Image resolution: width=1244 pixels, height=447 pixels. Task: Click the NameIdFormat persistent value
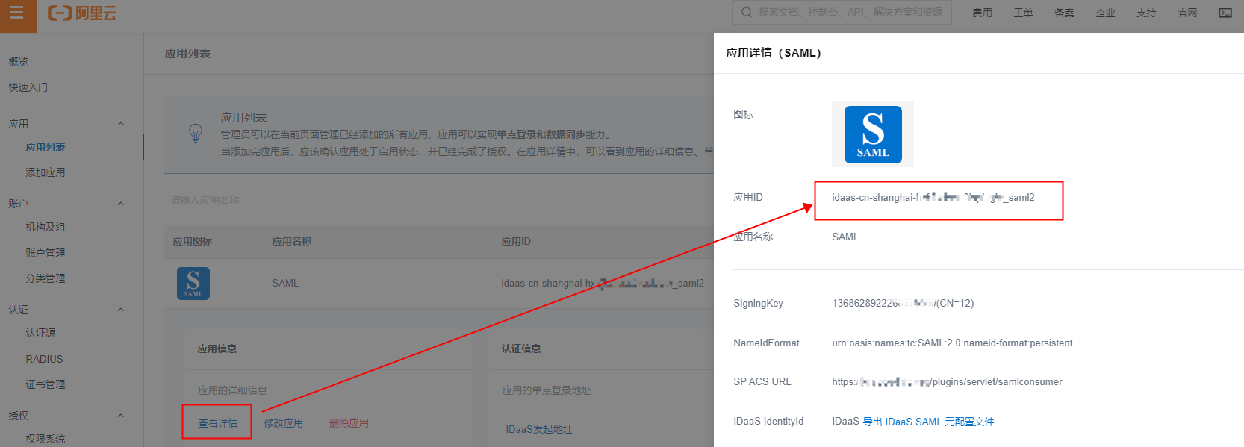(x=952, y=343)
